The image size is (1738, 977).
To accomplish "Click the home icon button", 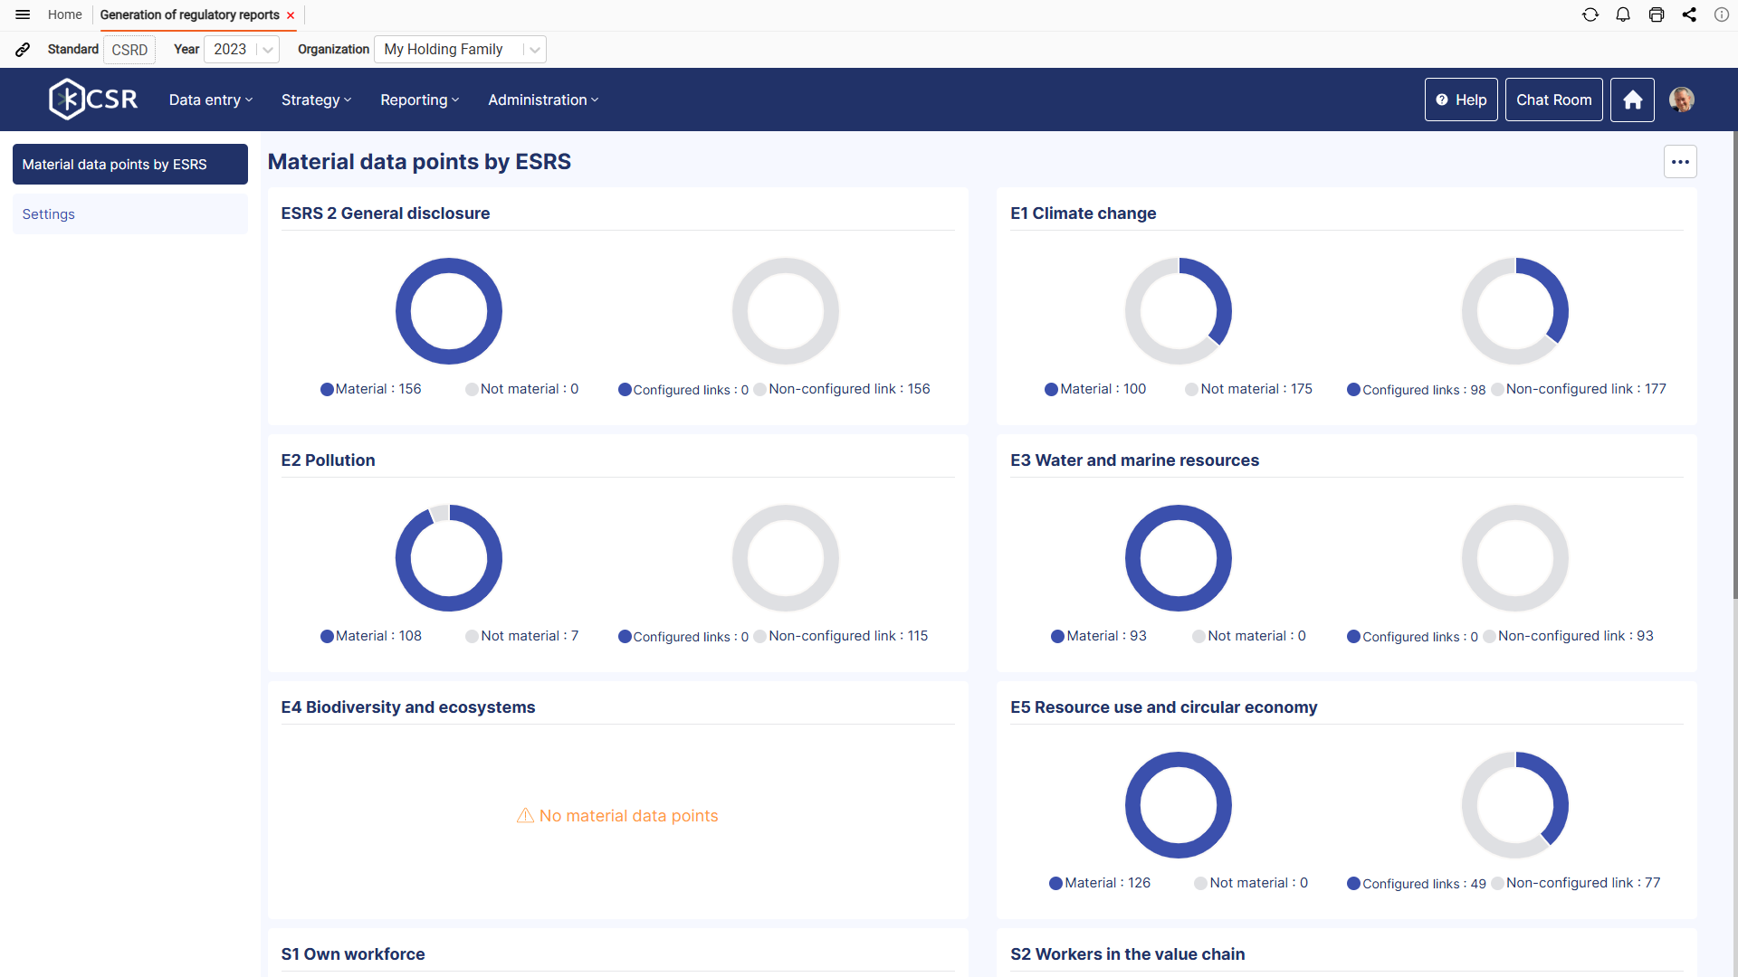I will coord(1632,100).
